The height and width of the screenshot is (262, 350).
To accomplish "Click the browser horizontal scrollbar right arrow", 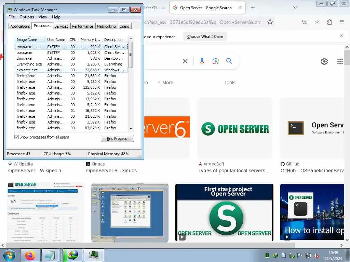I will pos(341,245).
